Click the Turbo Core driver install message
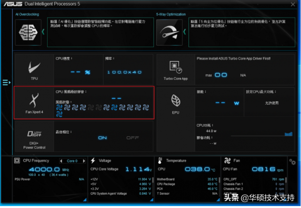301x208 pixels. click(233, 59)
